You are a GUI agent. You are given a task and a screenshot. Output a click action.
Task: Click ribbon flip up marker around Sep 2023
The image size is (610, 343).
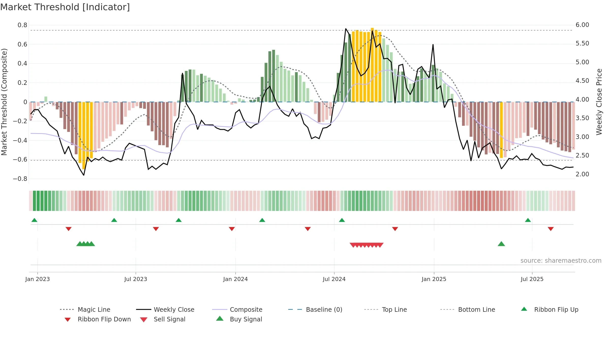(179, 220)
